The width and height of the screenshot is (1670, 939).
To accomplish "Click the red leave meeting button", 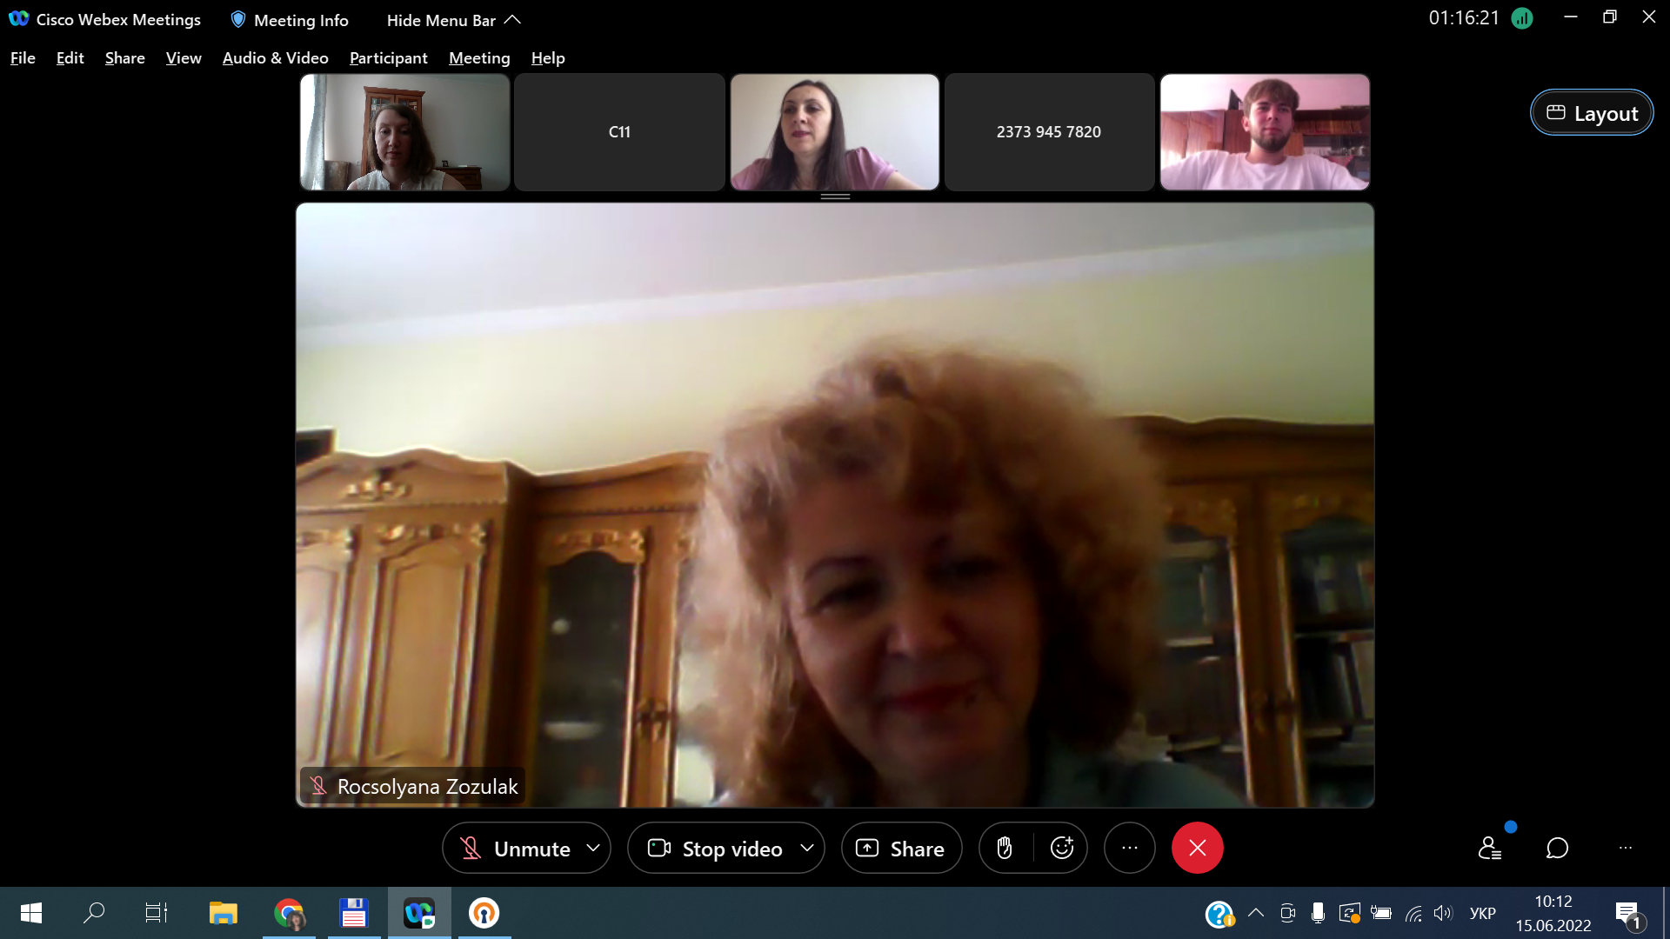I will [x=1197, y=848].
